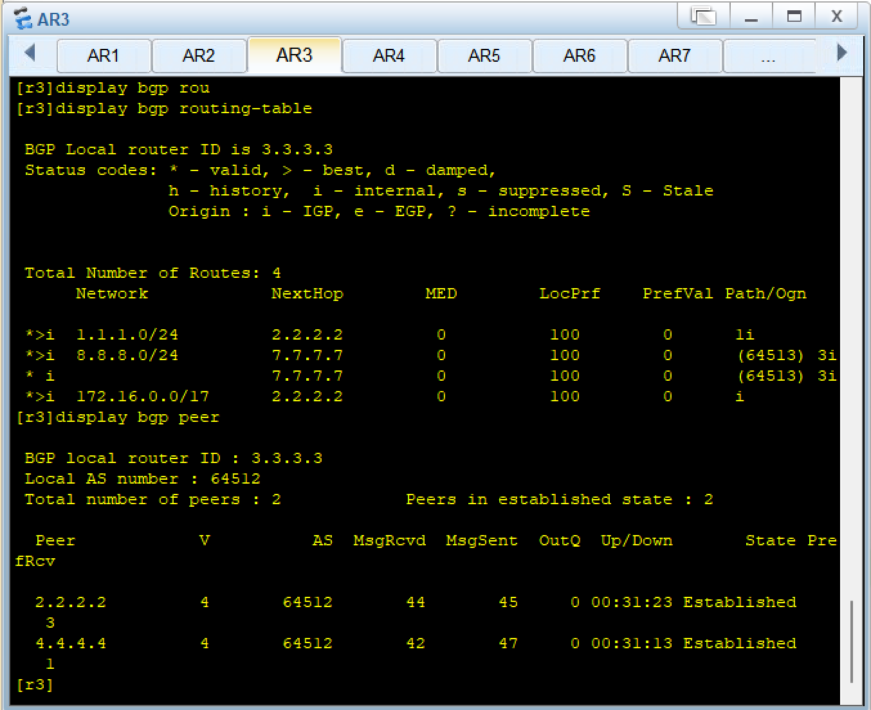The image size is (871, 710).
Task: Click network entry 172.16.0.0/17
Action: (143, 396)
